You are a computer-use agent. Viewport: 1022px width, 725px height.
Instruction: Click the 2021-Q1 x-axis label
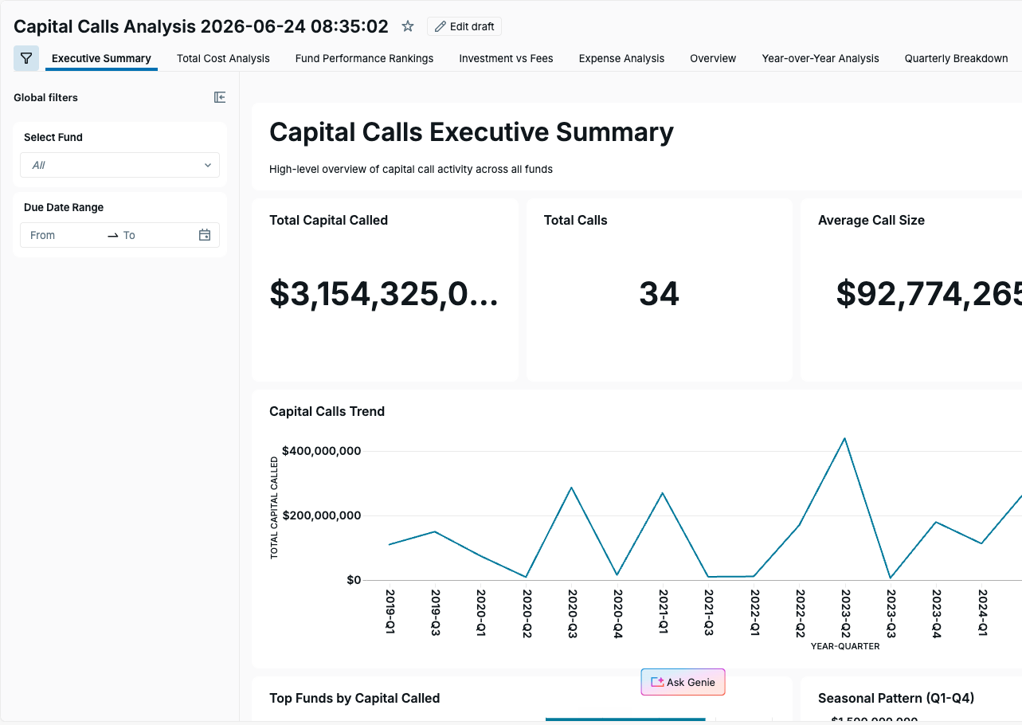(x=663, y=612)
